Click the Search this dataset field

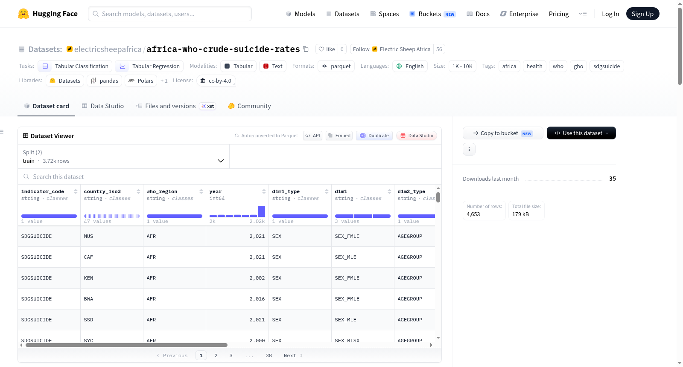[x=230, y=176]
